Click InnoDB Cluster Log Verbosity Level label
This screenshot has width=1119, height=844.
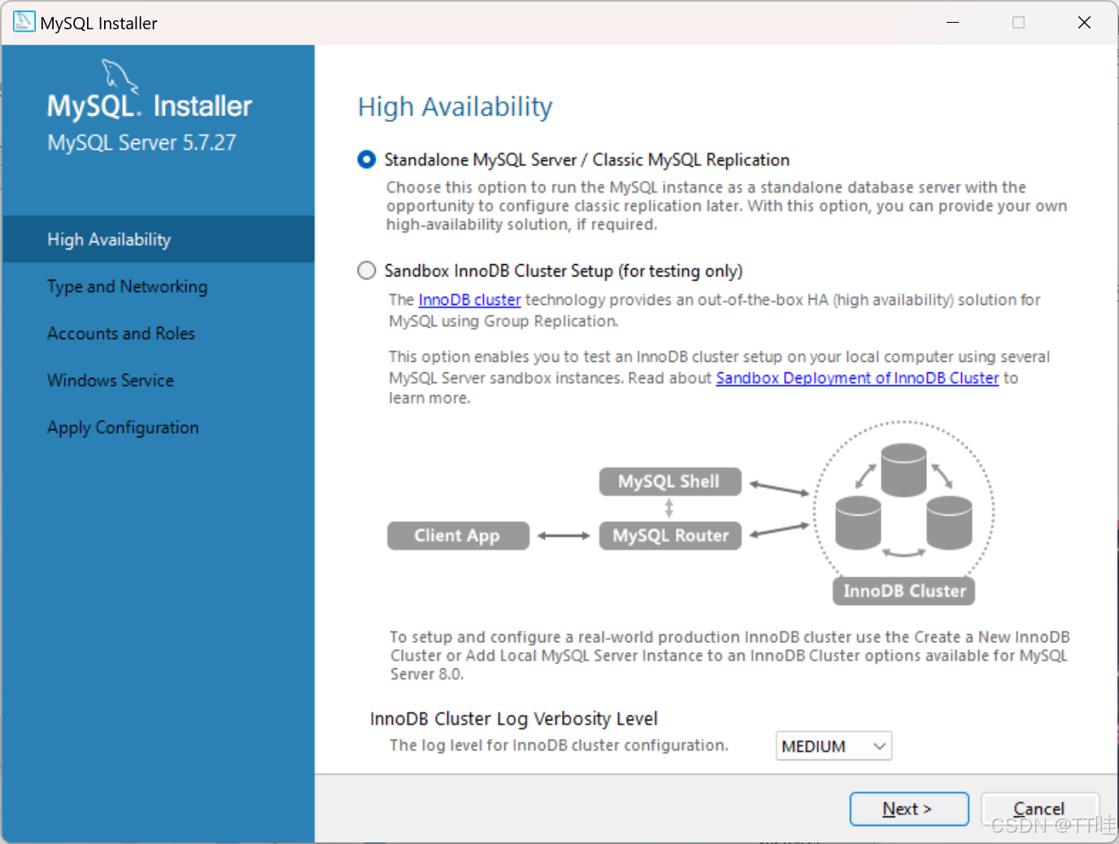514,719
